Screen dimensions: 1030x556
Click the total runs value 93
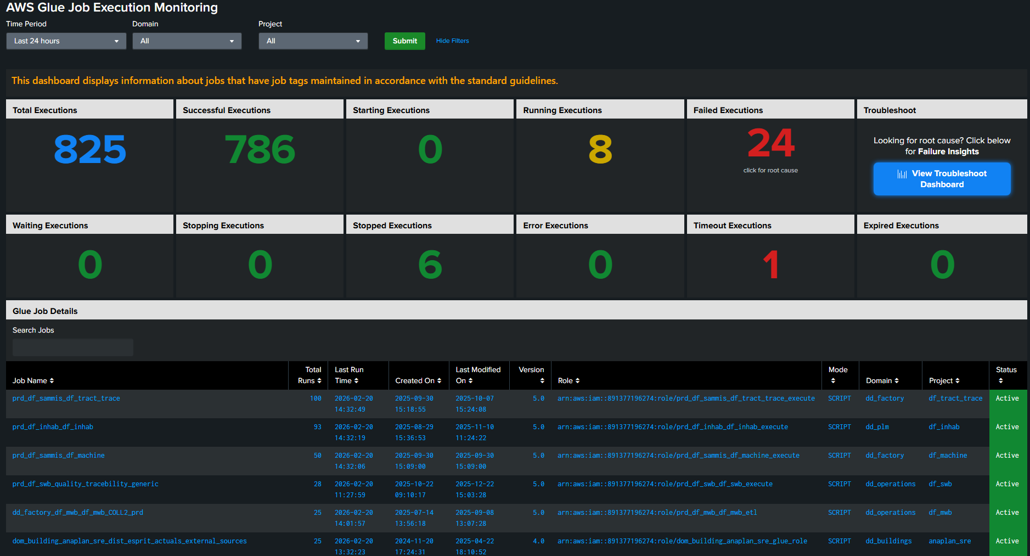point(318,427)
